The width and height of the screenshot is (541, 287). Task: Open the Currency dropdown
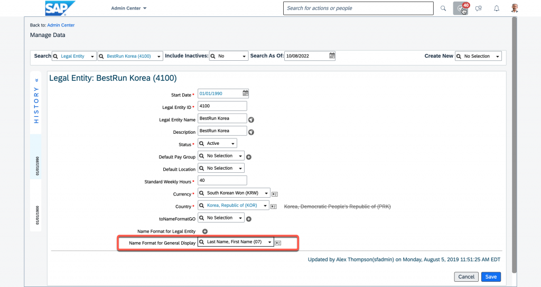pyautogui.click(x=234, y=193)
